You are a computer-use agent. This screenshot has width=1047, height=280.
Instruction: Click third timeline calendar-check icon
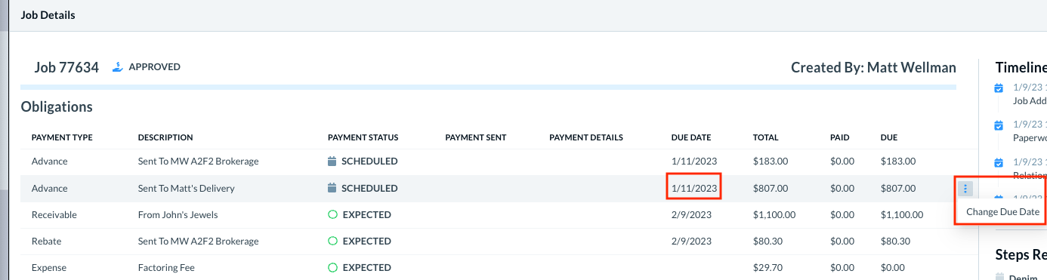click(x=999, y=162)
